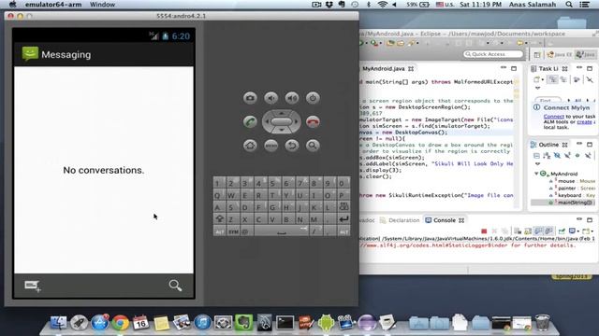The image size is (599, 336).
Task: Open the Trash in the Dock
Action: [542, 323]
